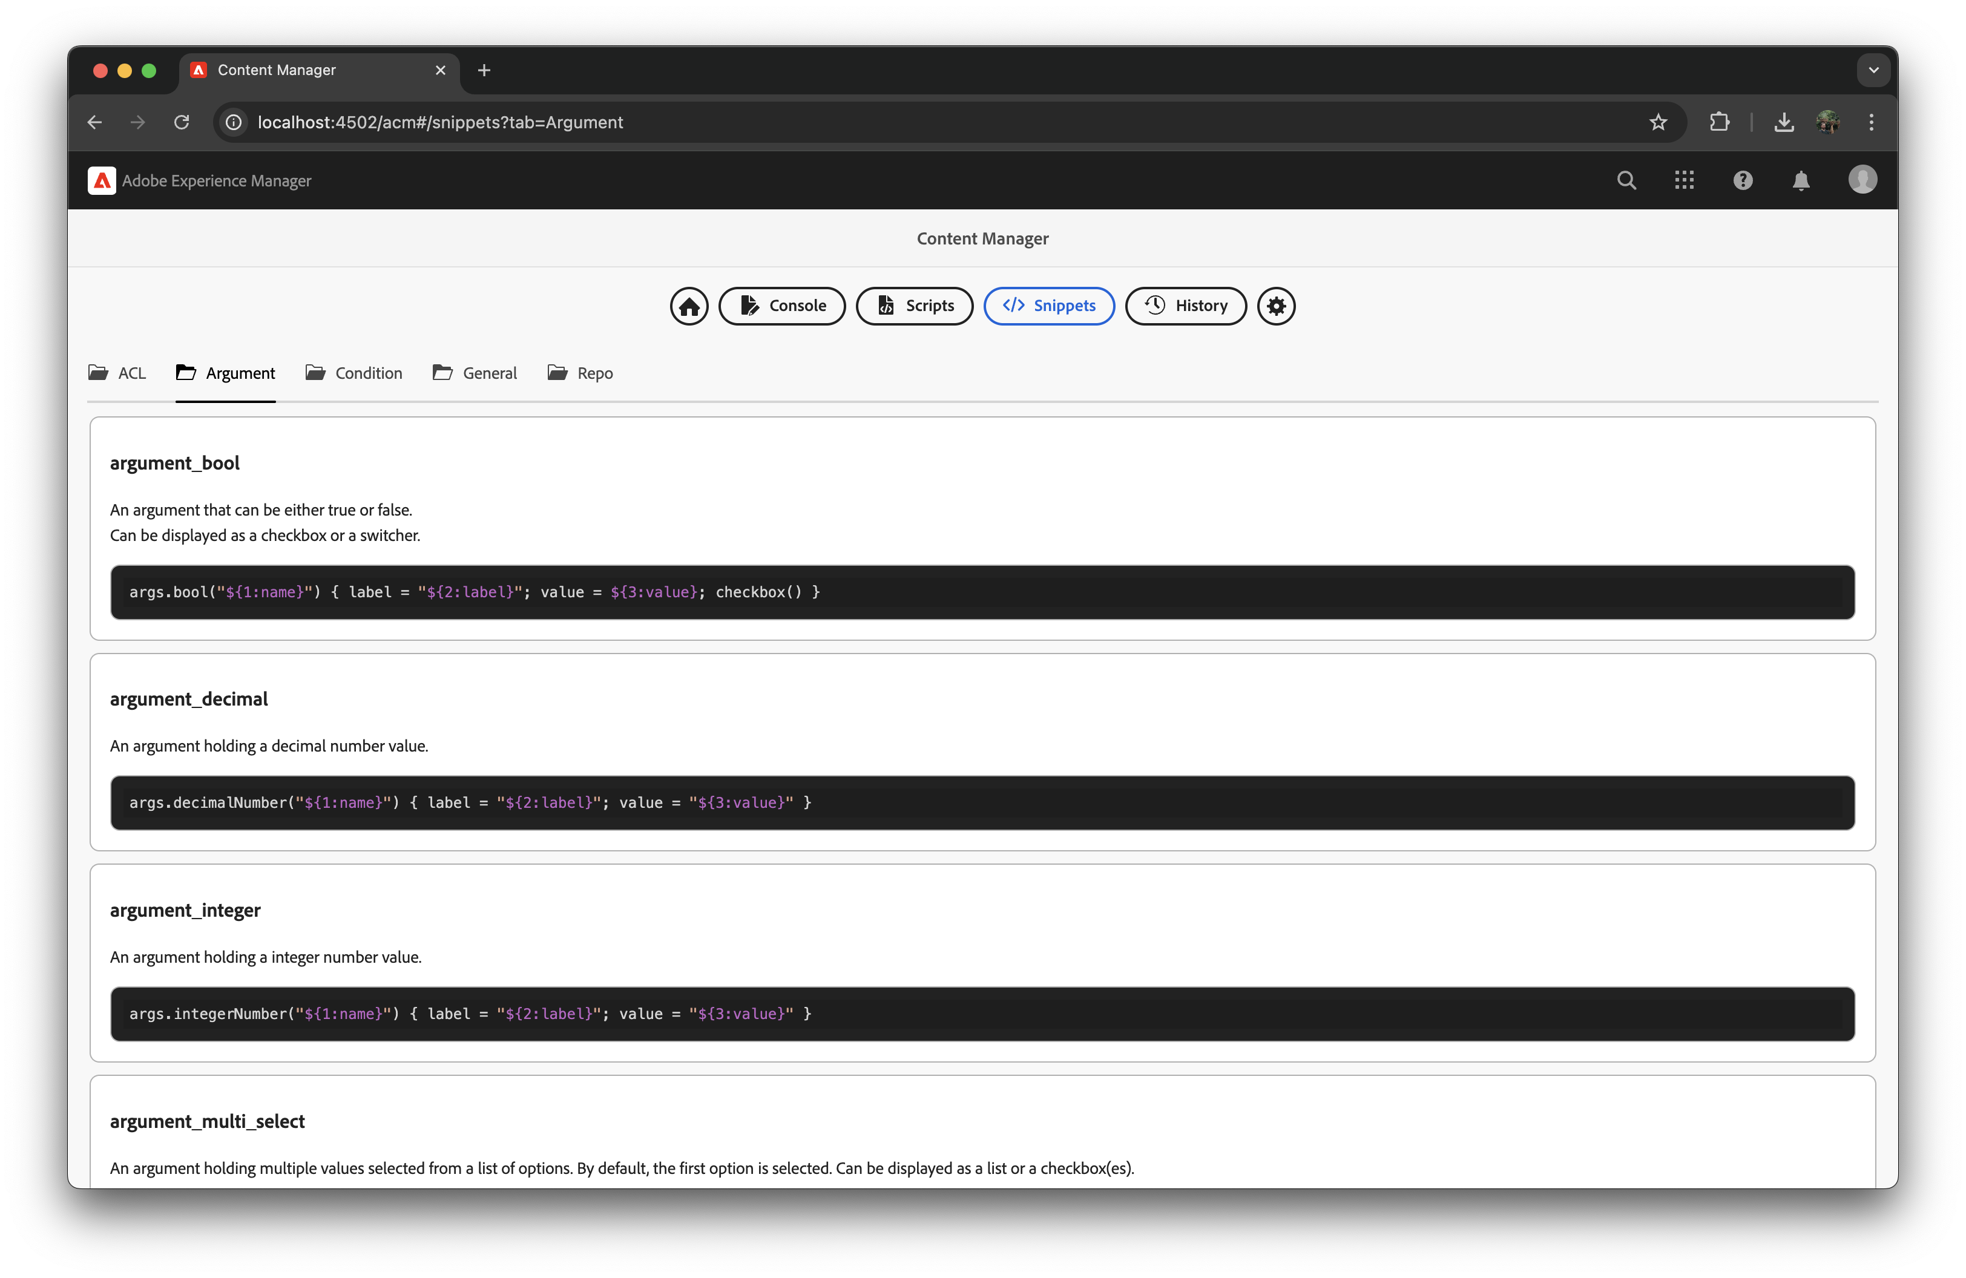
Task: Click the argument_decimal heading
Action: (x=189, y=700)
